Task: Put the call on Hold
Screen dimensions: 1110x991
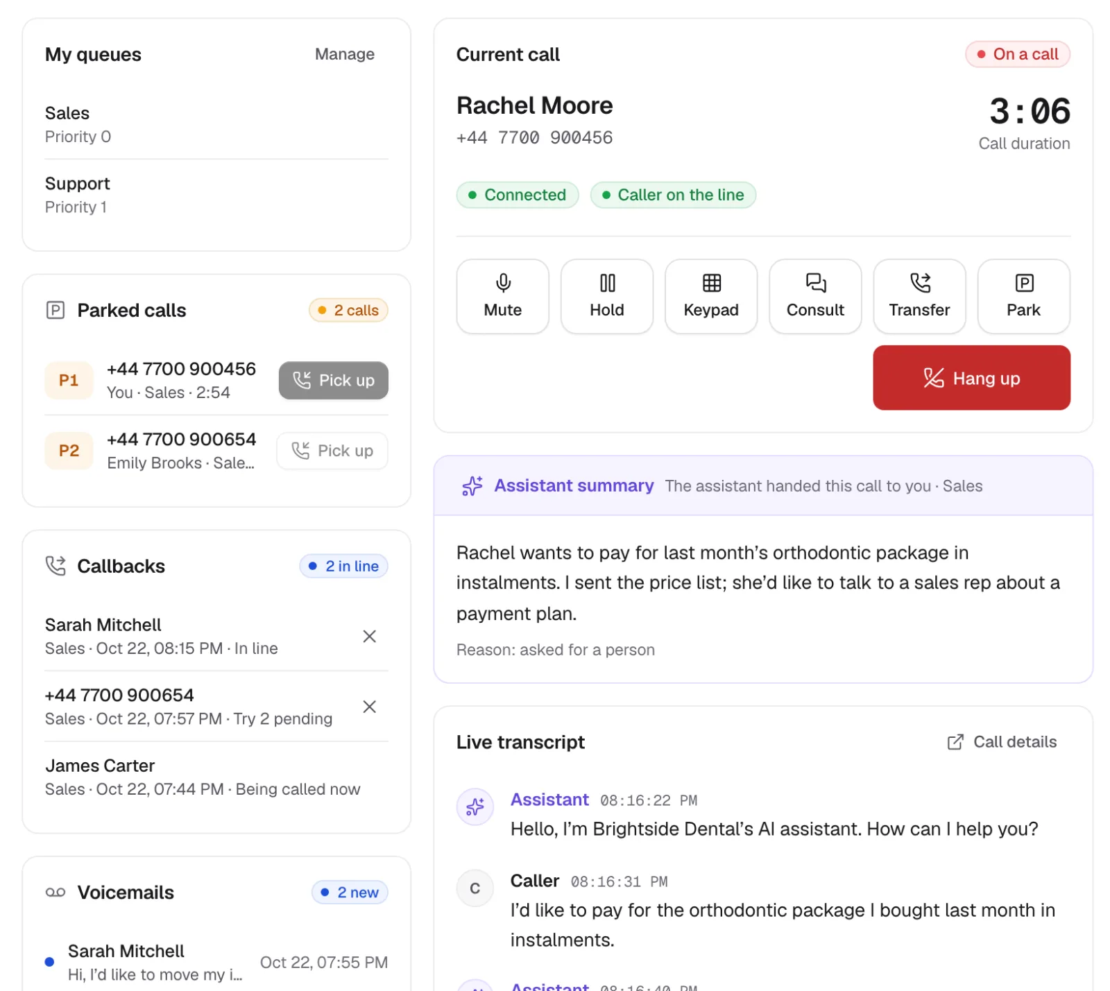Action: click(606, 296)
